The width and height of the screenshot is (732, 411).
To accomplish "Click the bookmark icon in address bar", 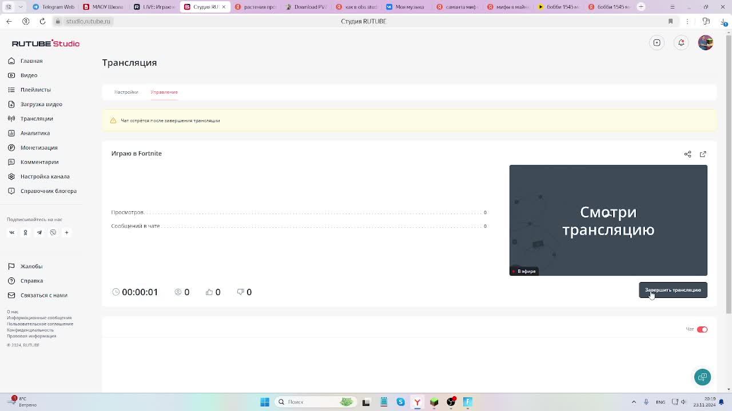I will 671,21.
